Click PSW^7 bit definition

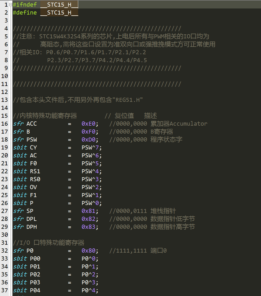[x=90, y=147]
